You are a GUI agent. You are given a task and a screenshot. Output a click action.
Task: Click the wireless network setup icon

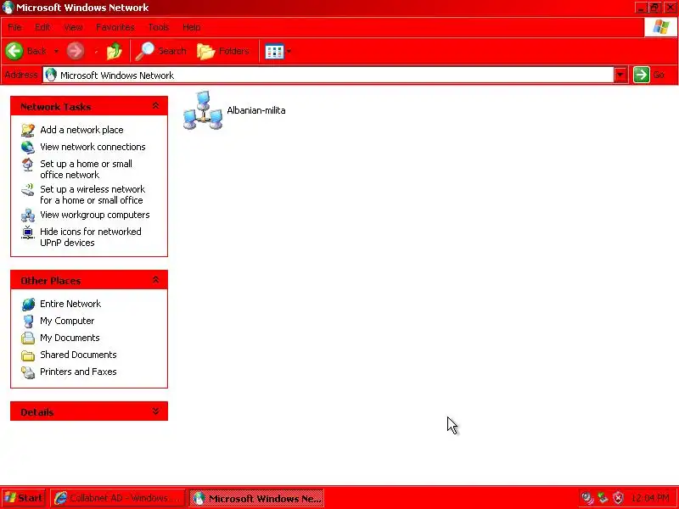coord(28,189)
